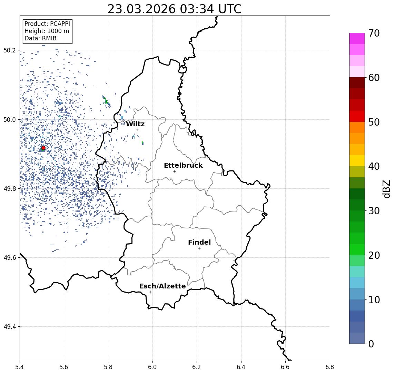Click the colorbar tick label 0
395x374 pixels.
[371, 344]
